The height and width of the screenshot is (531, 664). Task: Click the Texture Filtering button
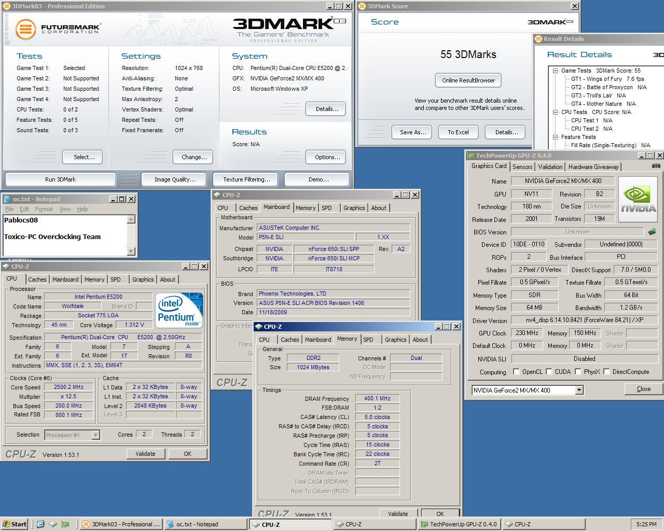(246, 179)
